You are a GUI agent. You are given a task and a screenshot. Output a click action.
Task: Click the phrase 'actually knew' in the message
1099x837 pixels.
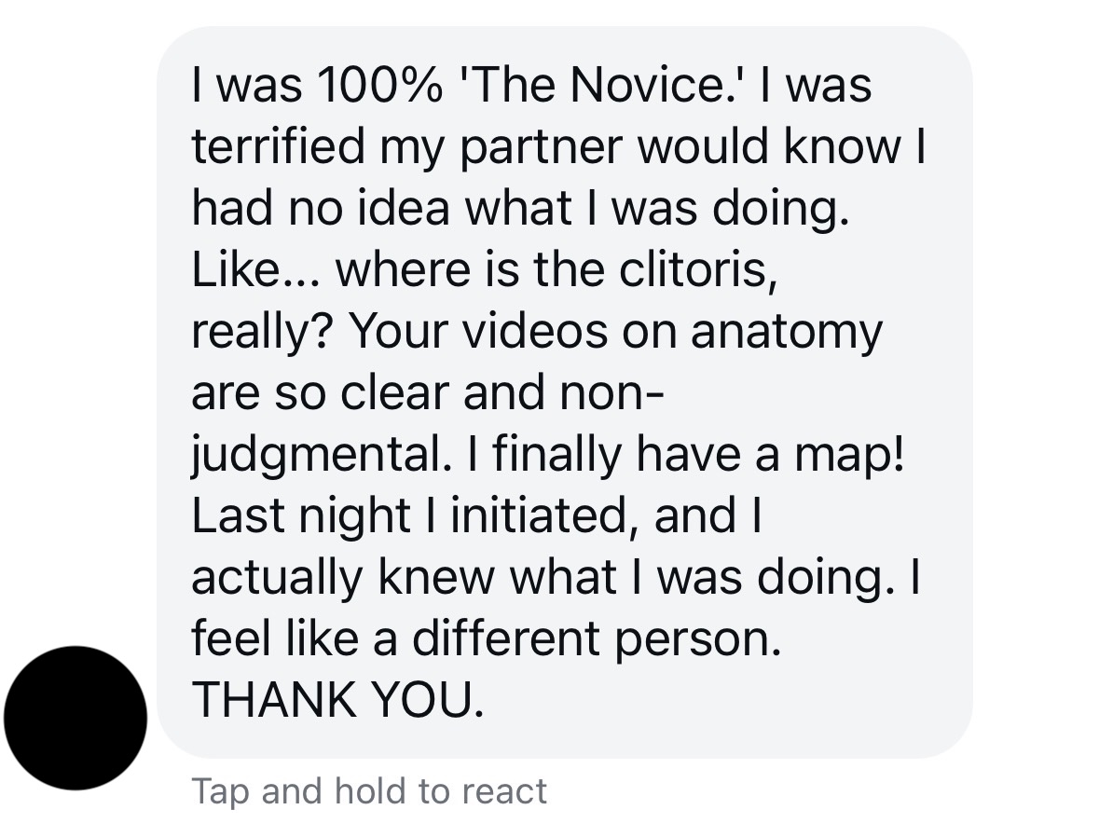[x=341, y=578]
